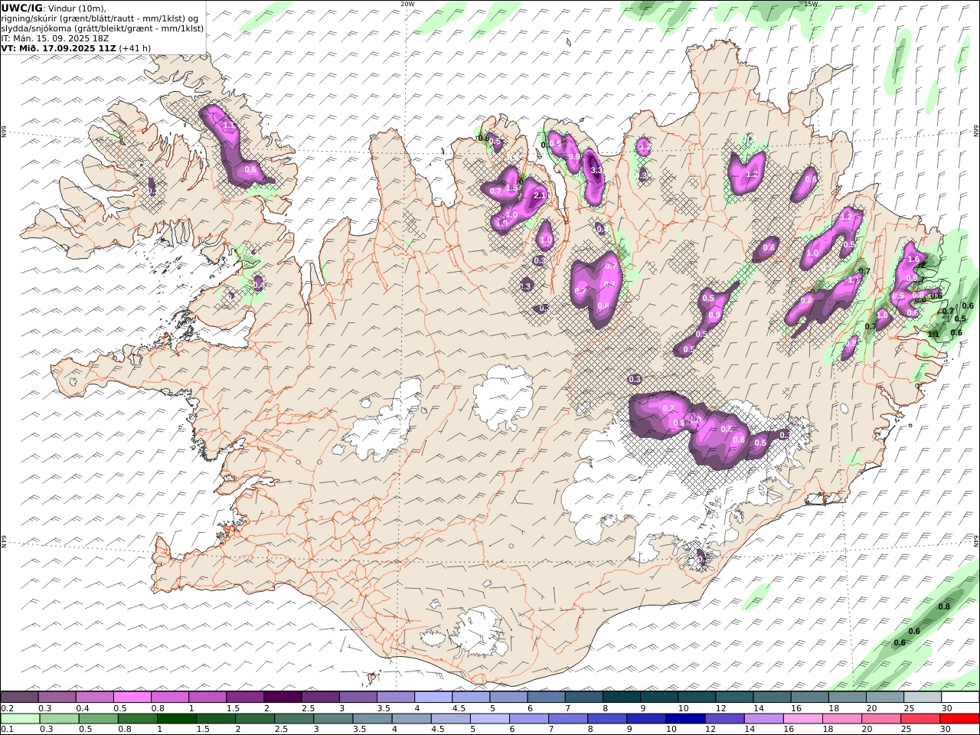This screenshot has height=735, width=980.
Task: Pick the white 30+ upper legend swatch
Action: 960,697
